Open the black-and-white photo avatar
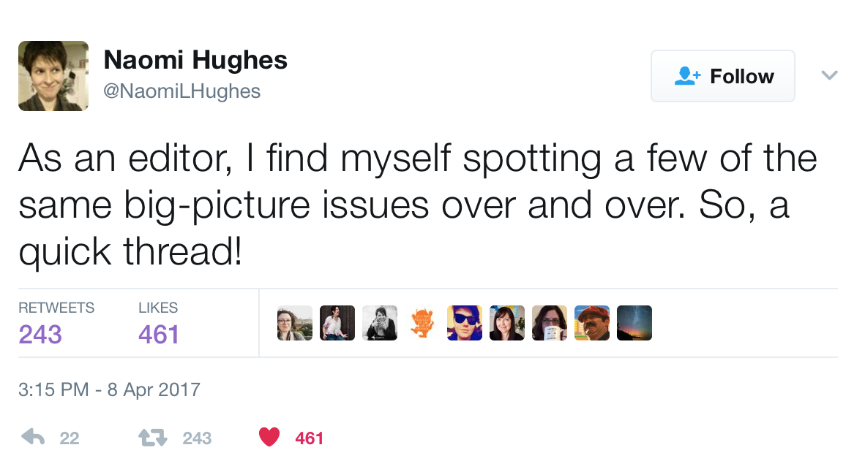The width and height of the screenshot is (865, 472). tap(380, 323)
